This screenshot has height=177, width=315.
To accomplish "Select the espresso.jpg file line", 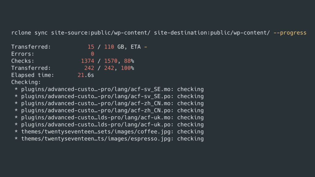I will coord(109,139).
